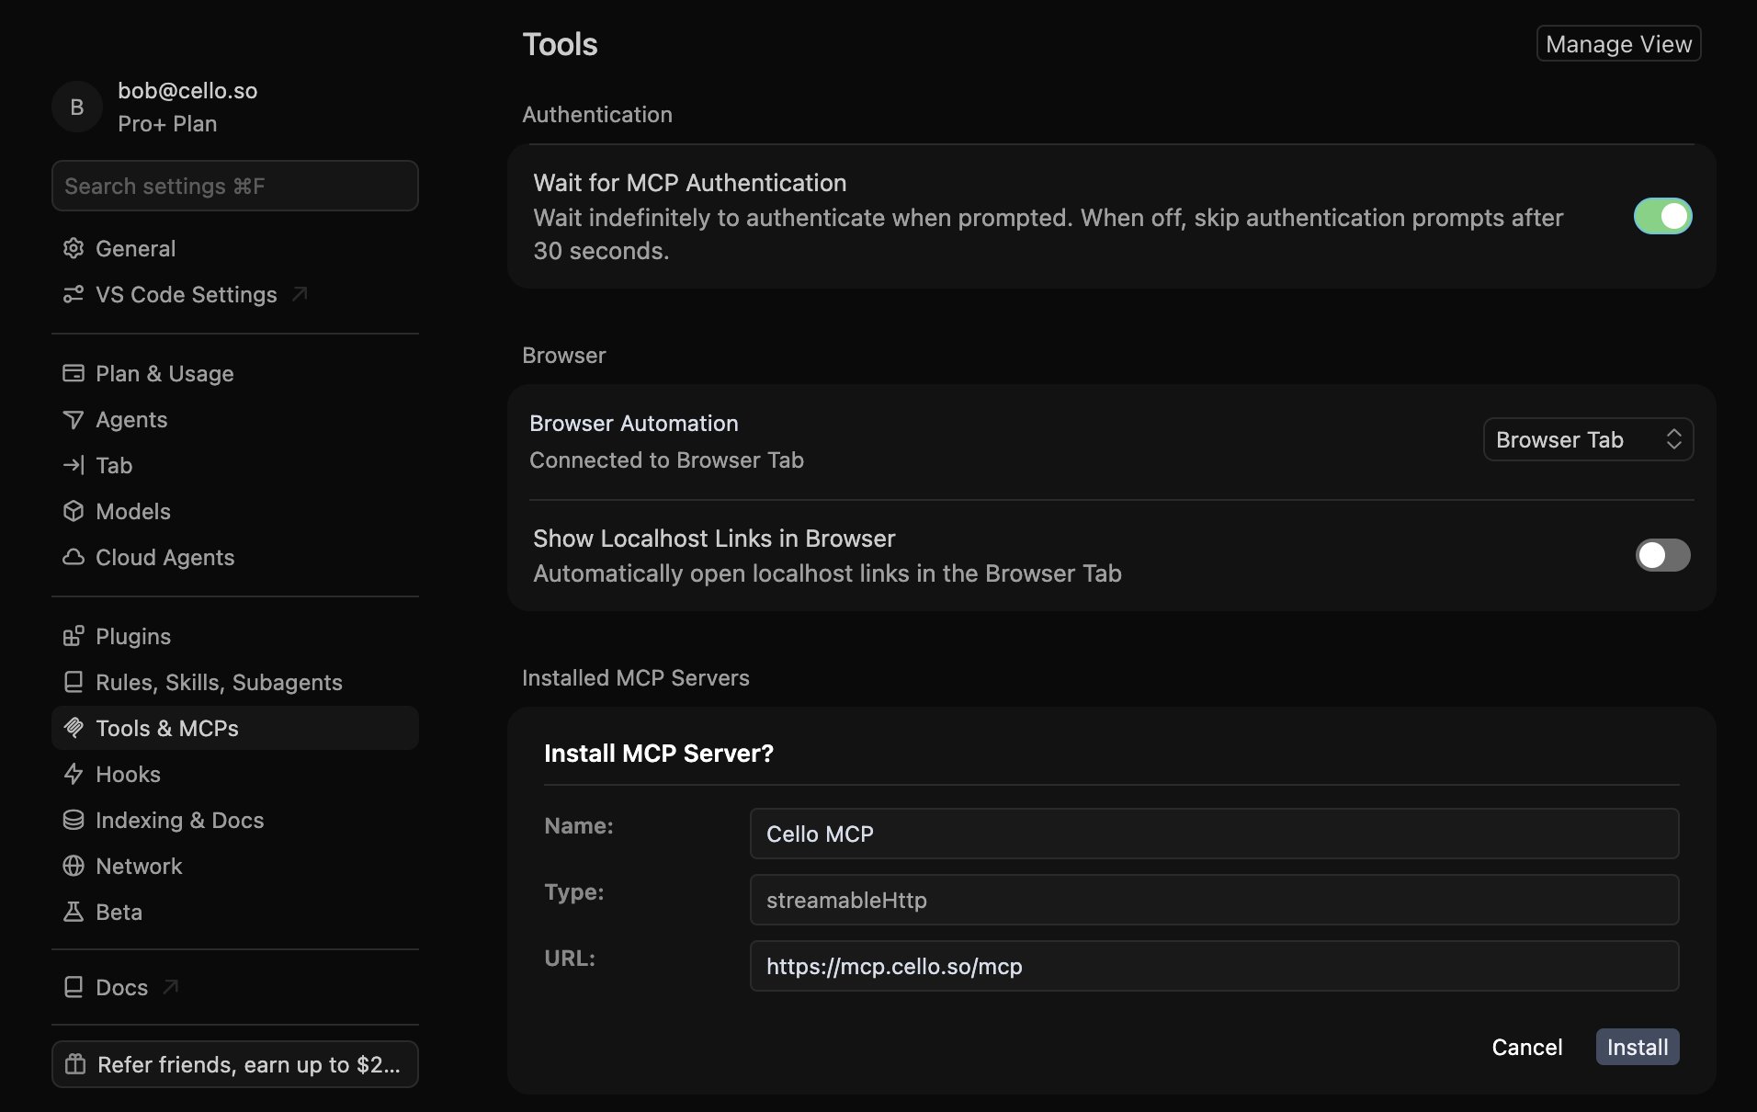Click the gift icon in referral banner

pos(75,1064)
